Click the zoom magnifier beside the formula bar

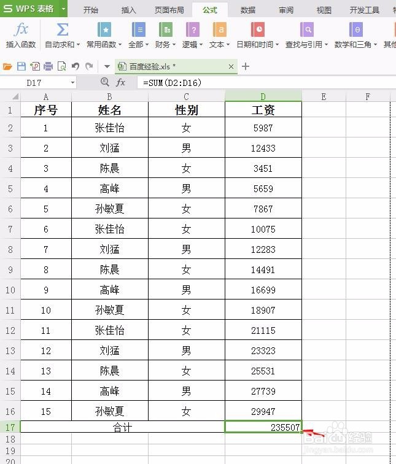tap(104, 82)
